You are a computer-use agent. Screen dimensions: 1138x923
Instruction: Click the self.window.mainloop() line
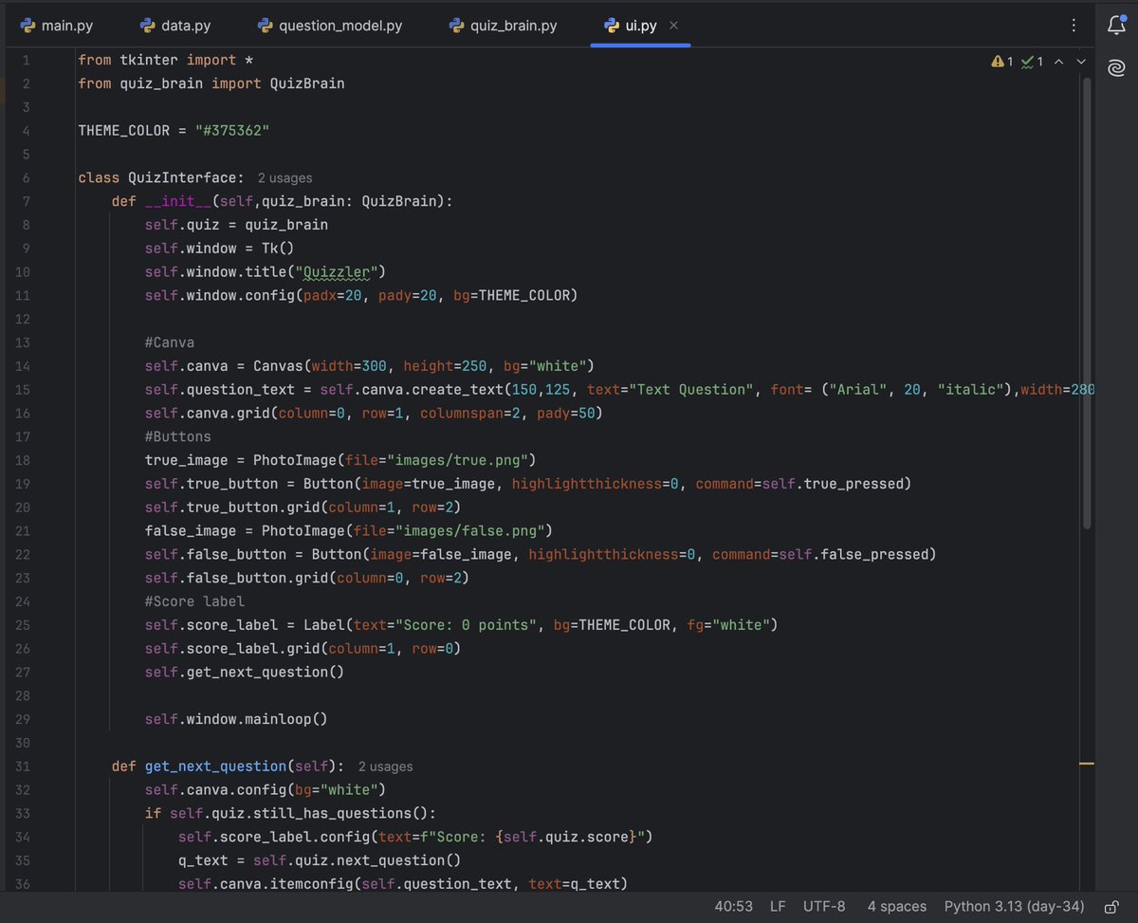[236, 719]
